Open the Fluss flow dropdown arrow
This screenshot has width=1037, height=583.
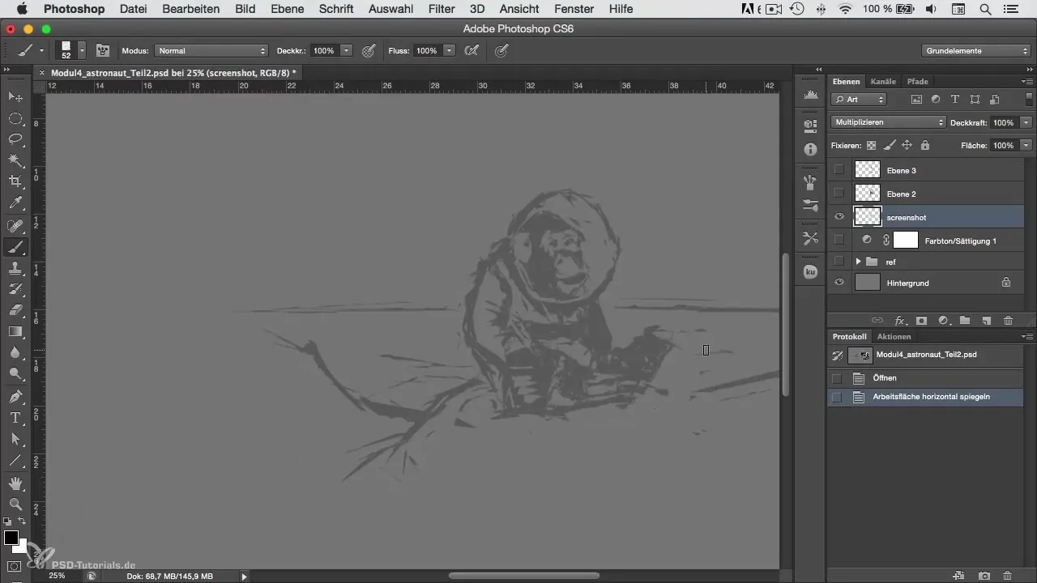449,50
